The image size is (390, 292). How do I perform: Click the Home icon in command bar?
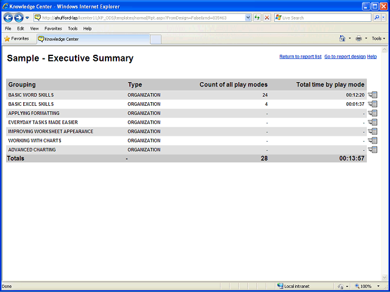point(342,38)
